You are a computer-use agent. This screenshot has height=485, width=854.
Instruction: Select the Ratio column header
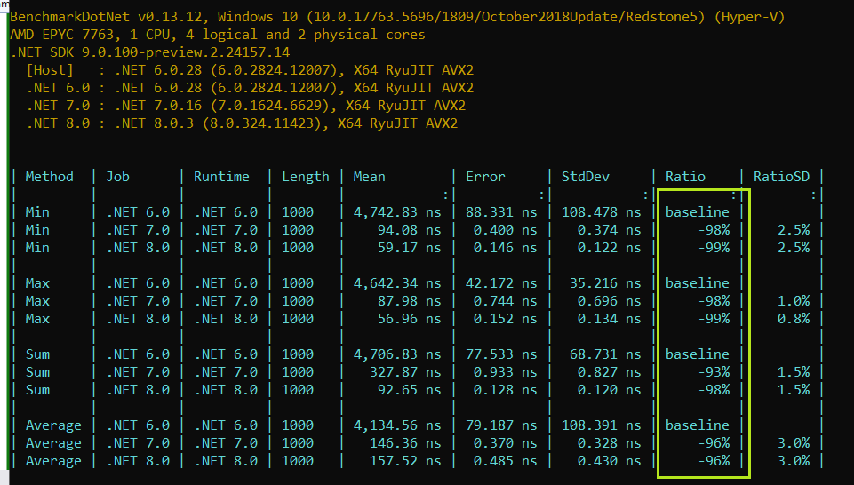[687, 177]
